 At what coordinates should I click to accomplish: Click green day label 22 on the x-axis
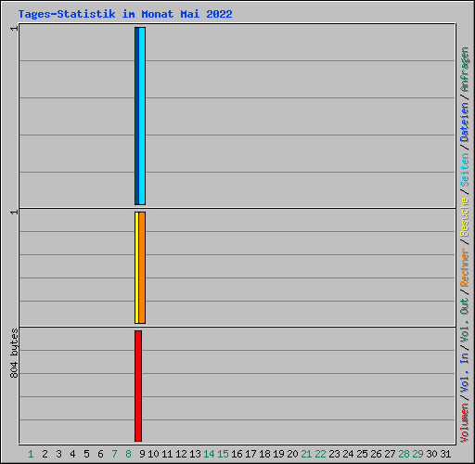click(x=320, y=454)
